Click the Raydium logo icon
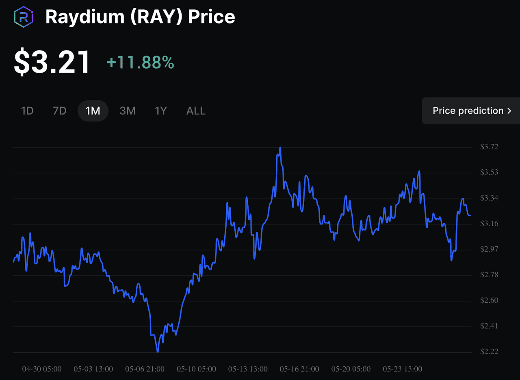The height and width of the screenshot is (380, 520). pos(24,17)
